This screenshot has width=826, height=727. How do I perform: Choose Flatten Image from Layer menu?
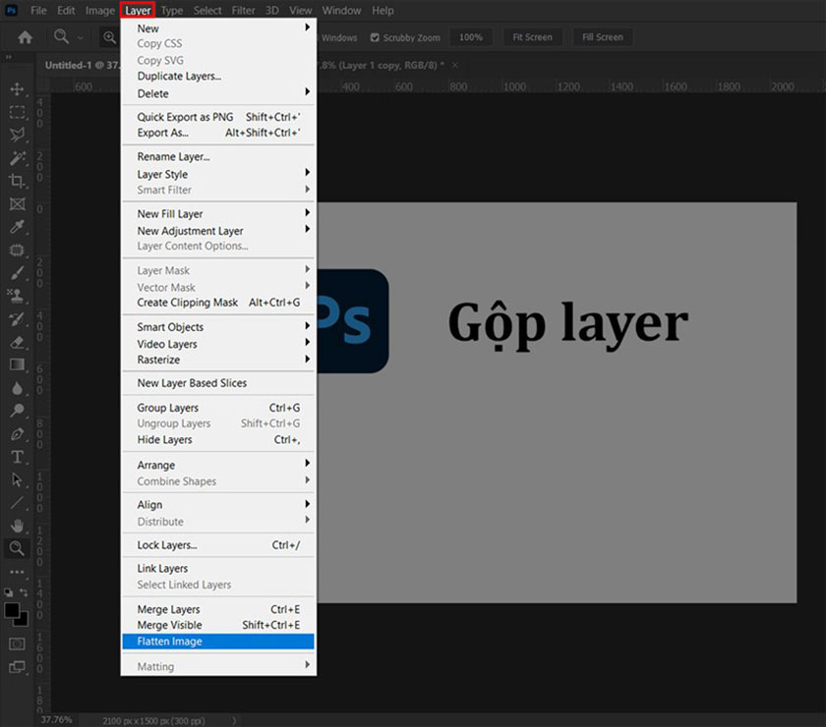[218, 642]
